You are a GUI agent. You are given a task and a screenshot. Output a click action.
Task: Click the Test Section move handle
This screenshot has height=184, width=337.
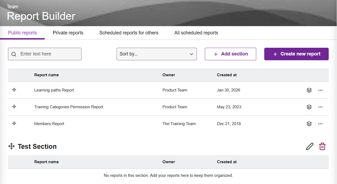click(x=11, y=146)
